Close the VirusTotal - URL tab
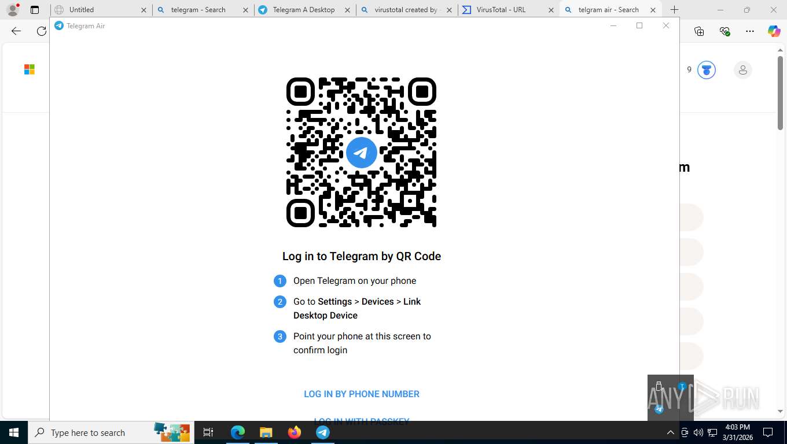Viewport: 787px width, 444px height. (551, 10)
